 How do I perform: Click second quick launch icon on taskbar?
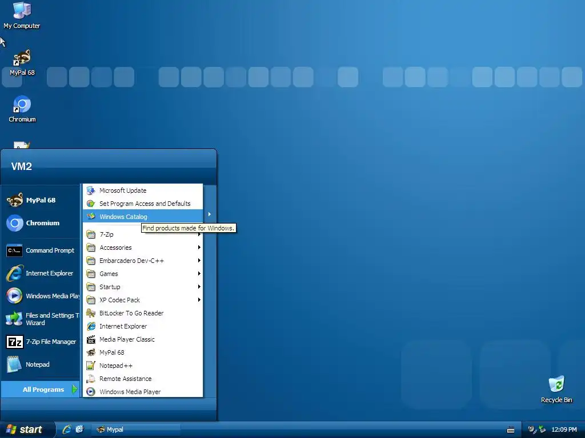79,429
